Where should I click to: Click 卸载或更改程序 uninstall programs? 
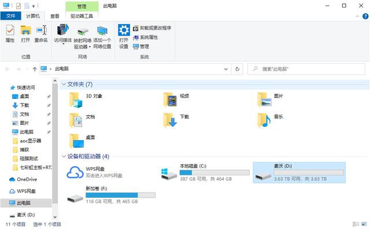tap(152, 28)
